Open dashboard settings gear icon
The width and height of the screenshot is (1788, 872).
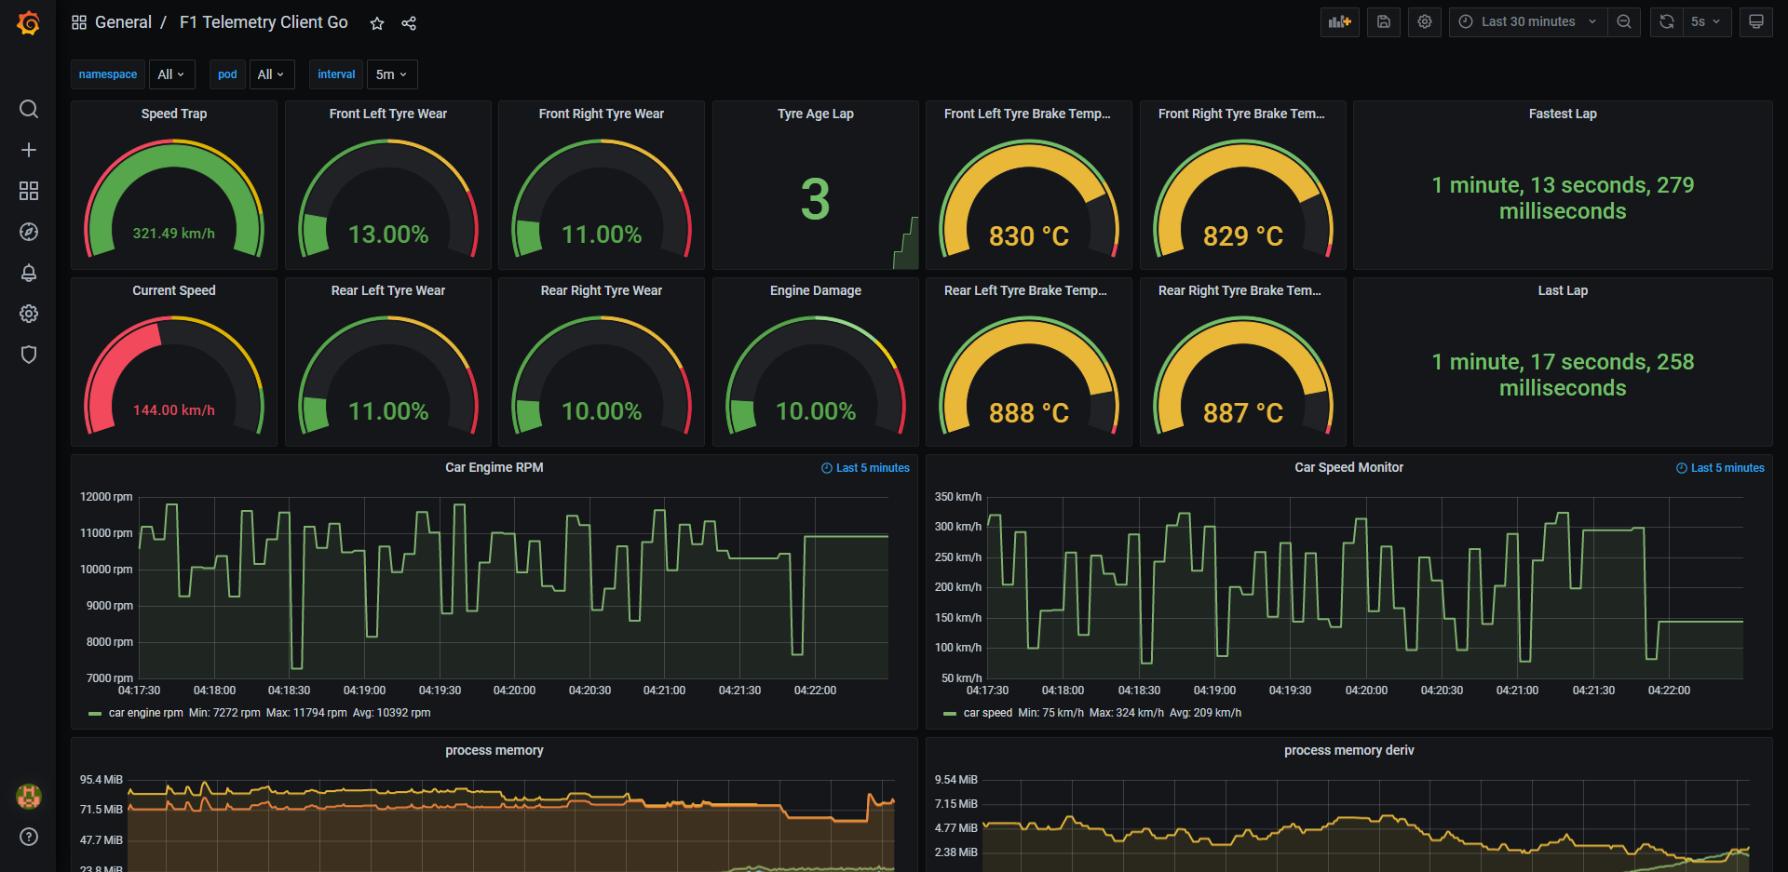pos(1425,21)
